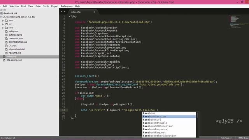249x140 pixels.
Task: Open the HTML syntax selector in status bar
Action: [x=243, y=138]
